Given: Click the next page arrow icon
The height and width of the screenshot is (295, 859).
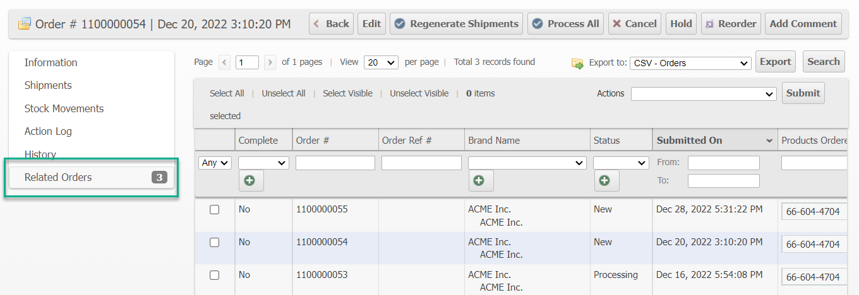Looking at the screenshot, I should [x=270, y=62].
